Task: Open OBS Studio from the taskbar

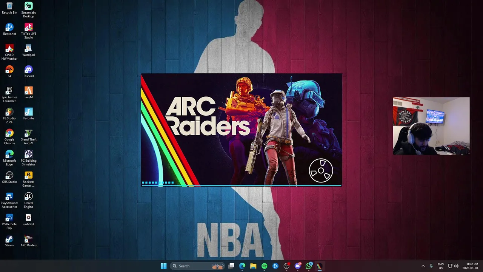Action: pyautogui.click(x=286, y=266)
